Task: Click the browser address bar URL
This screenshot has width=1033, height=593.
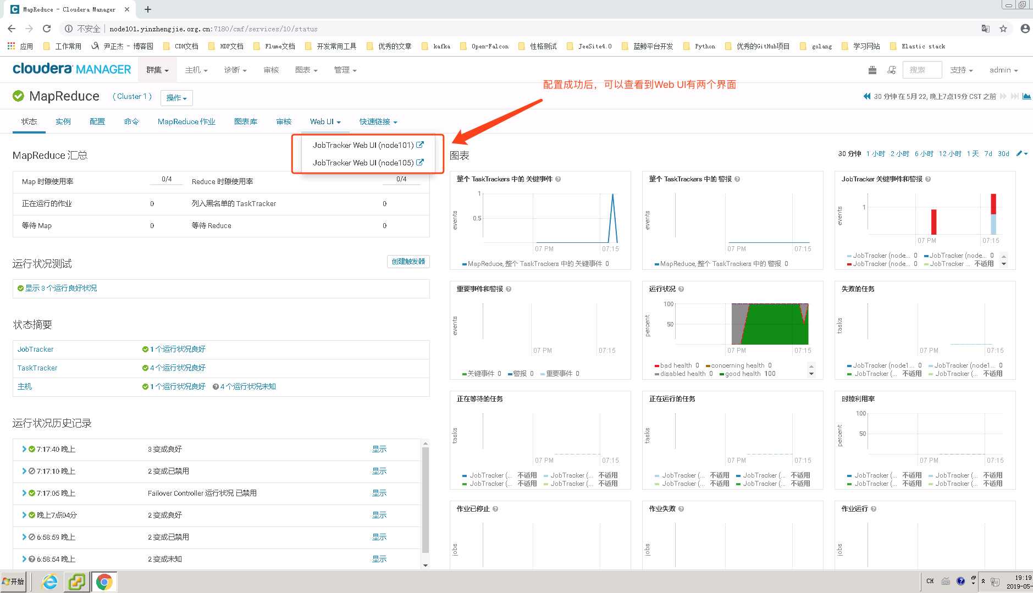Action: click(213, 29)
